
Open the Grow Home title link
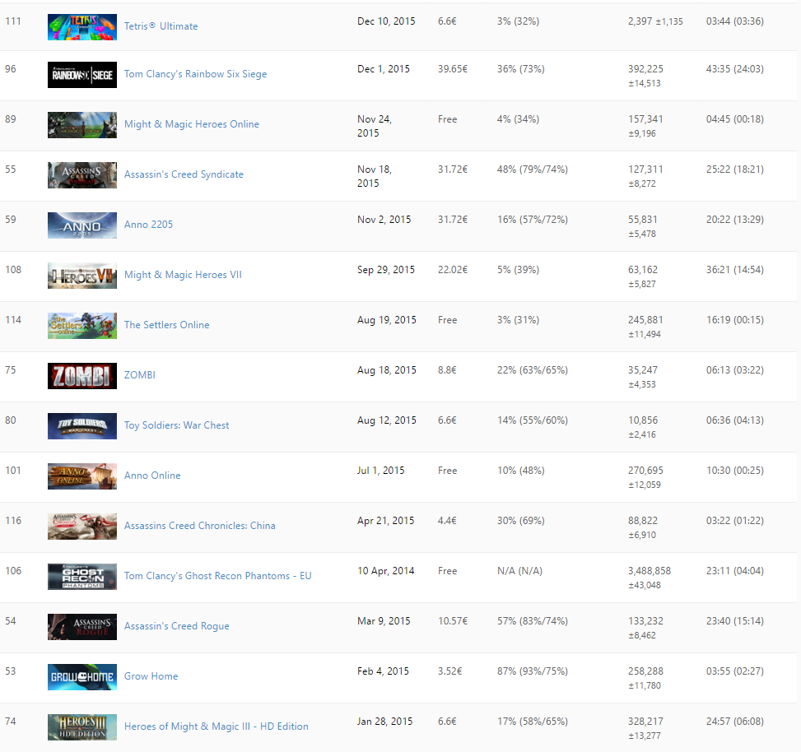click(x=151, y=676)
